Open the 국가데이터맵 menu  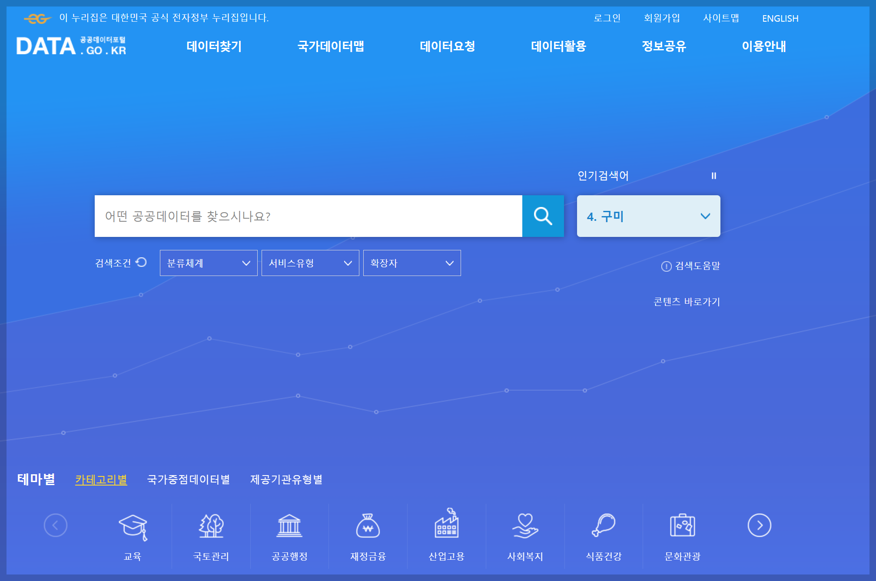(331, 46)
